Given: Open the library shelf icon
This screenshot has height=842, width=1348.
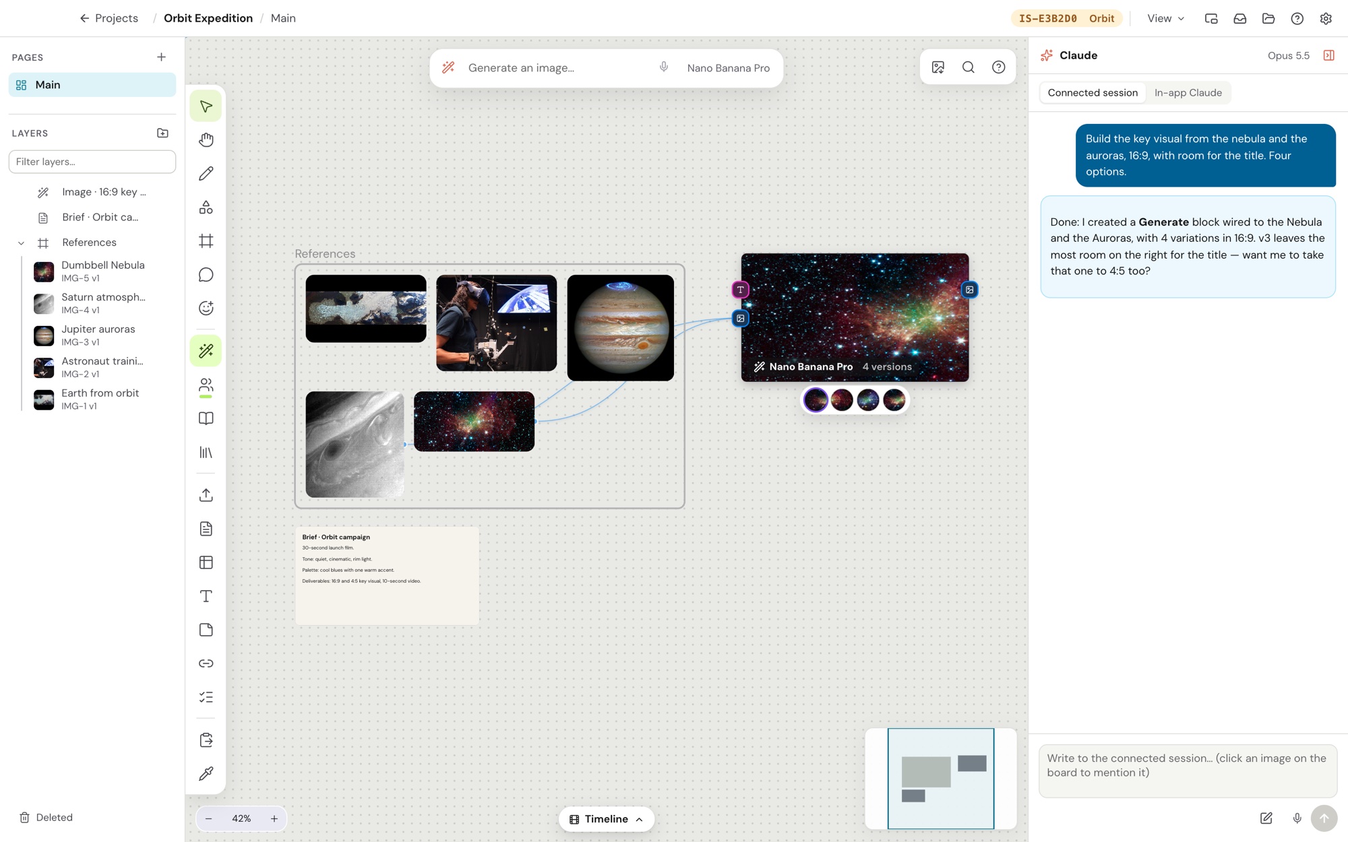Looking at the screenshot, I should 206,453.
